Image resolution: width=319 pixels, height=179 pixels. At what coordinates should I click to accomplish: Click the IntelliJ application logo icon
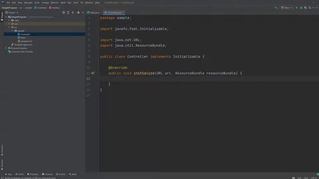click(x=2, y=2)
